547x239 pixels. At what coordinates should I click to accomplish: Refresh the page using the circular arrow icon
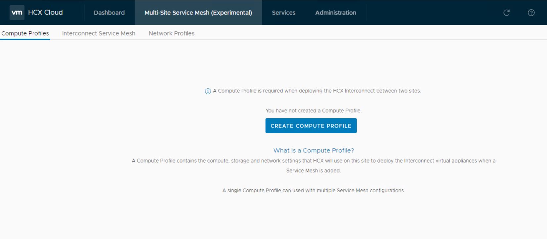point(506,13)
